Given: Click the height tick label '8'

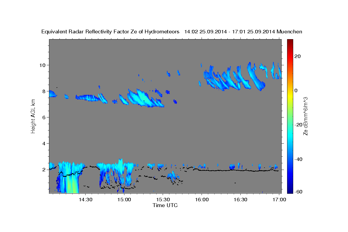Looking at the screenshot, I should [44, 91].
